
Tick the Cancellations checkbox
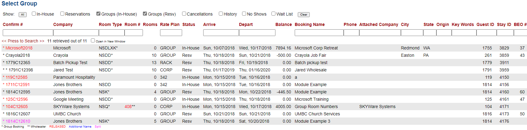click(x=184, y=14)
